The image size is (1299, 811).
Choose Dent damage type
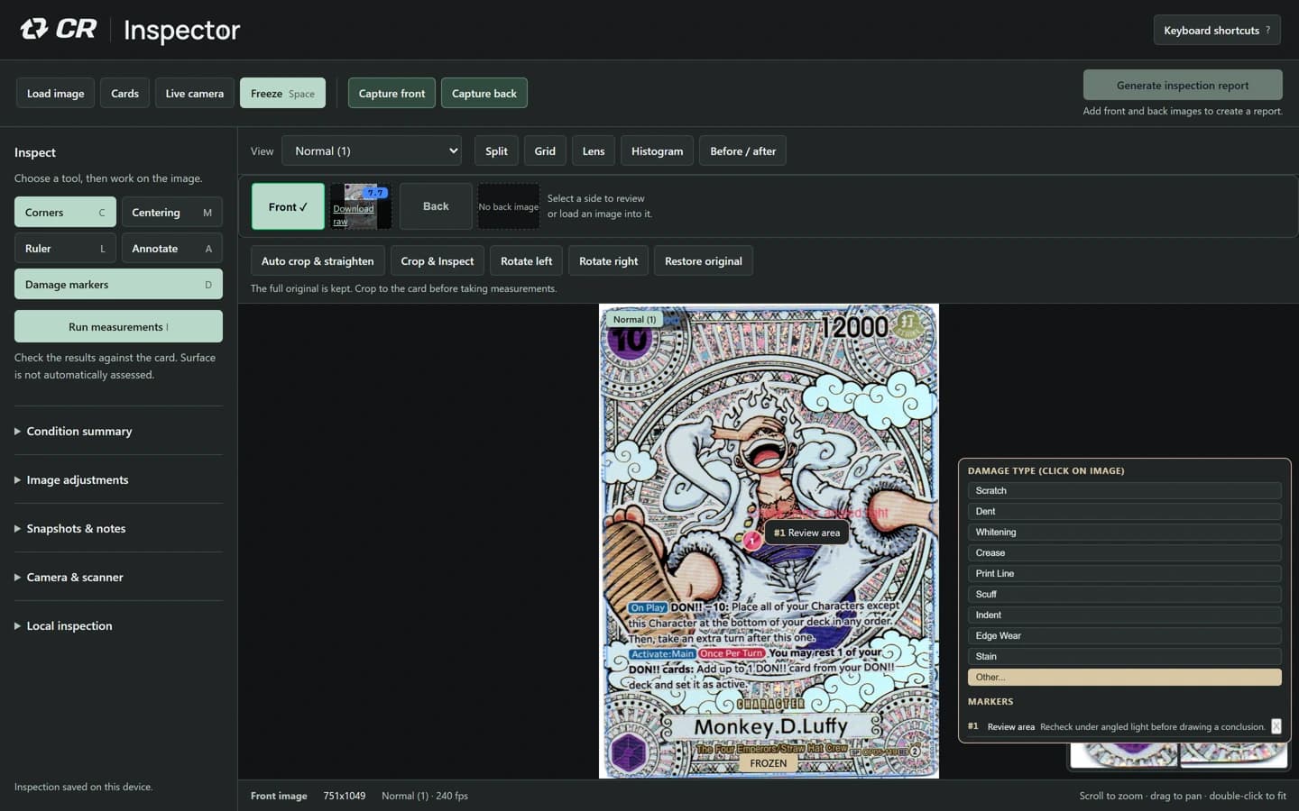pos(1124,511)
